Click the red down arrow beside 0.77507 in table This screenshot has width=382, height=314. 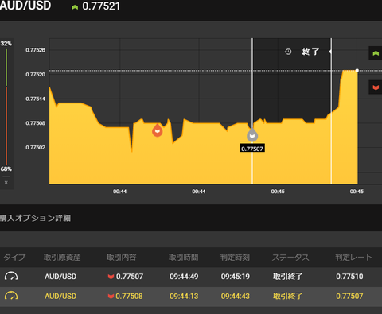click(x=111, y=277)
